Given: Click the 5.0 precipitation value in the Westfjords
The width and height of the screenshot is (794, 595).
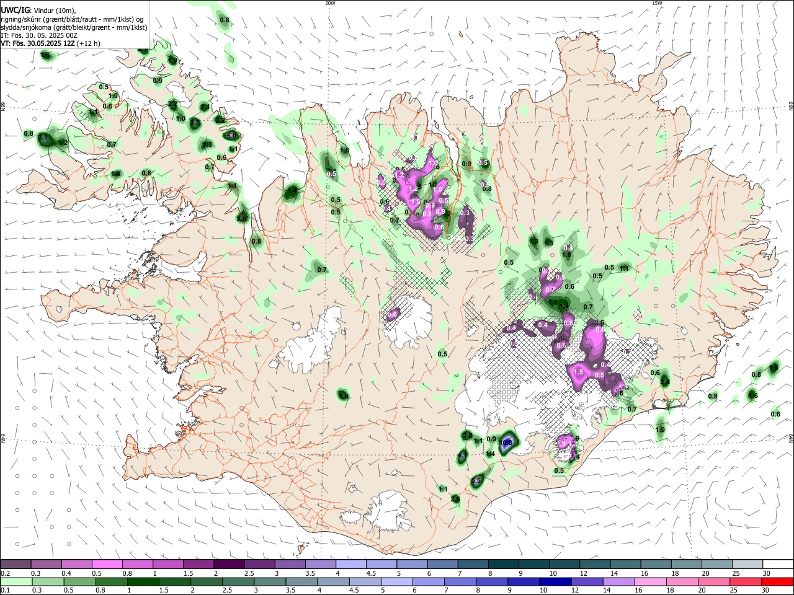Looking at the screenshot, I should (x=231, y=136).
